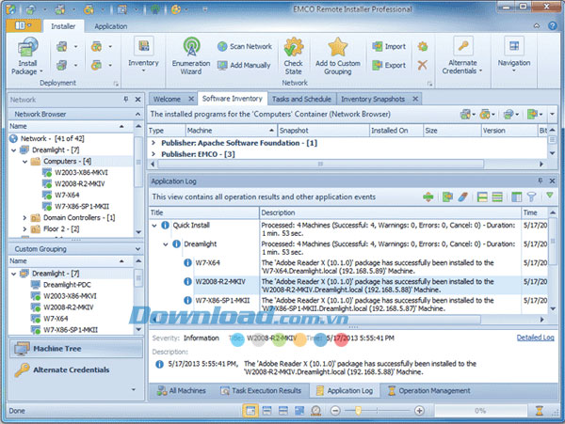Image resolution: width=565 pixels, height=424 pixels.
Task: Click the gear icon next to Import
Action: click(x=422, y=46)
